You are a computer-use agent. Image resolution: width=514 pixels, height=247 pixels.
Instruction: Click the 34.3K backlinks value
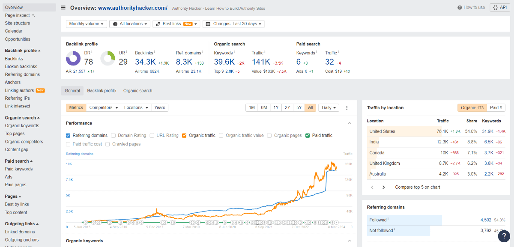coord(146,62)
